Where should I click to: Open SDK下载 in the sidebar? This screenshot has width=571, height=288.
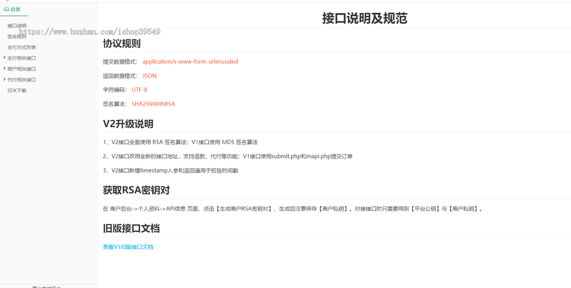coord(17,91)
